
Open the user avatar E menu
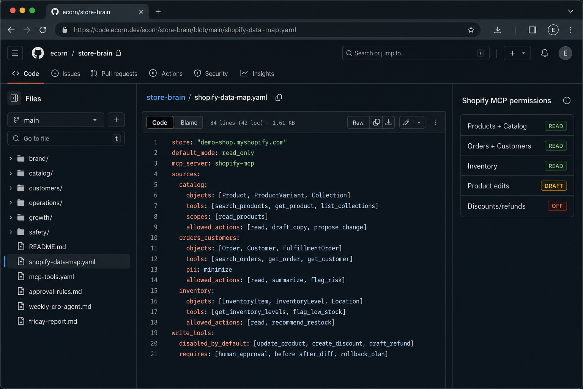pos(565,53)
